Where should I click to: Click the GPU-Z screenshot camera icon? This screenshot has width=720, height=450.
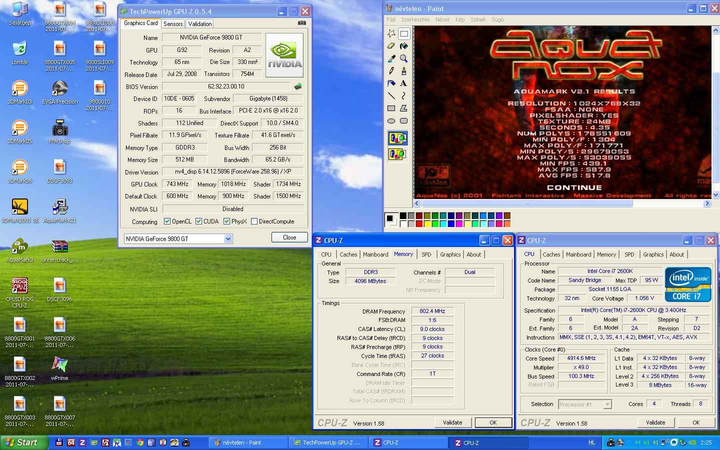point(301,23)
